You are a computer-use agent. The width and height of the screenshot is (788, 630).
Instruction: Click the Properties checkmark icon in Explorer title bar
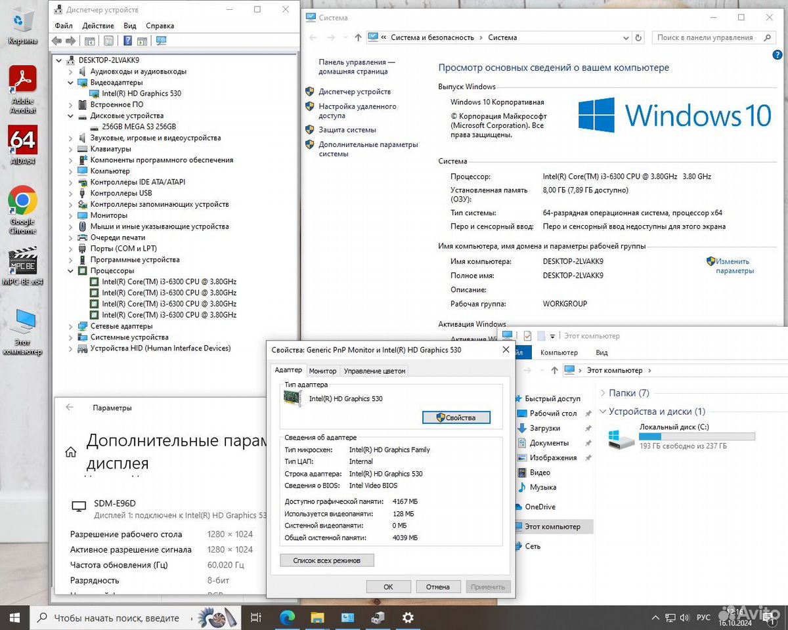[527, 335]
